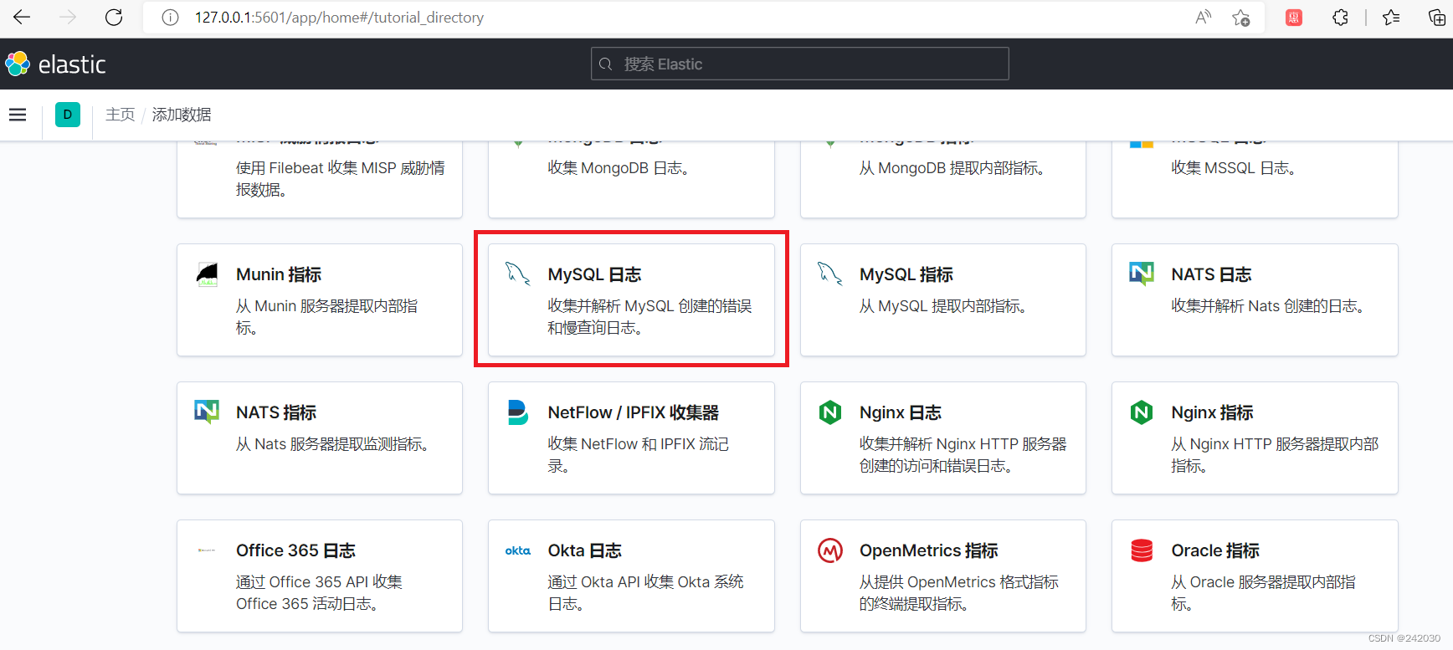This screenshot has width=1453, height=650.
Task: Click text 通过 Okta API 收集 Okta 系统日志。
Action: pyautogui.click(x=645, y=593)
